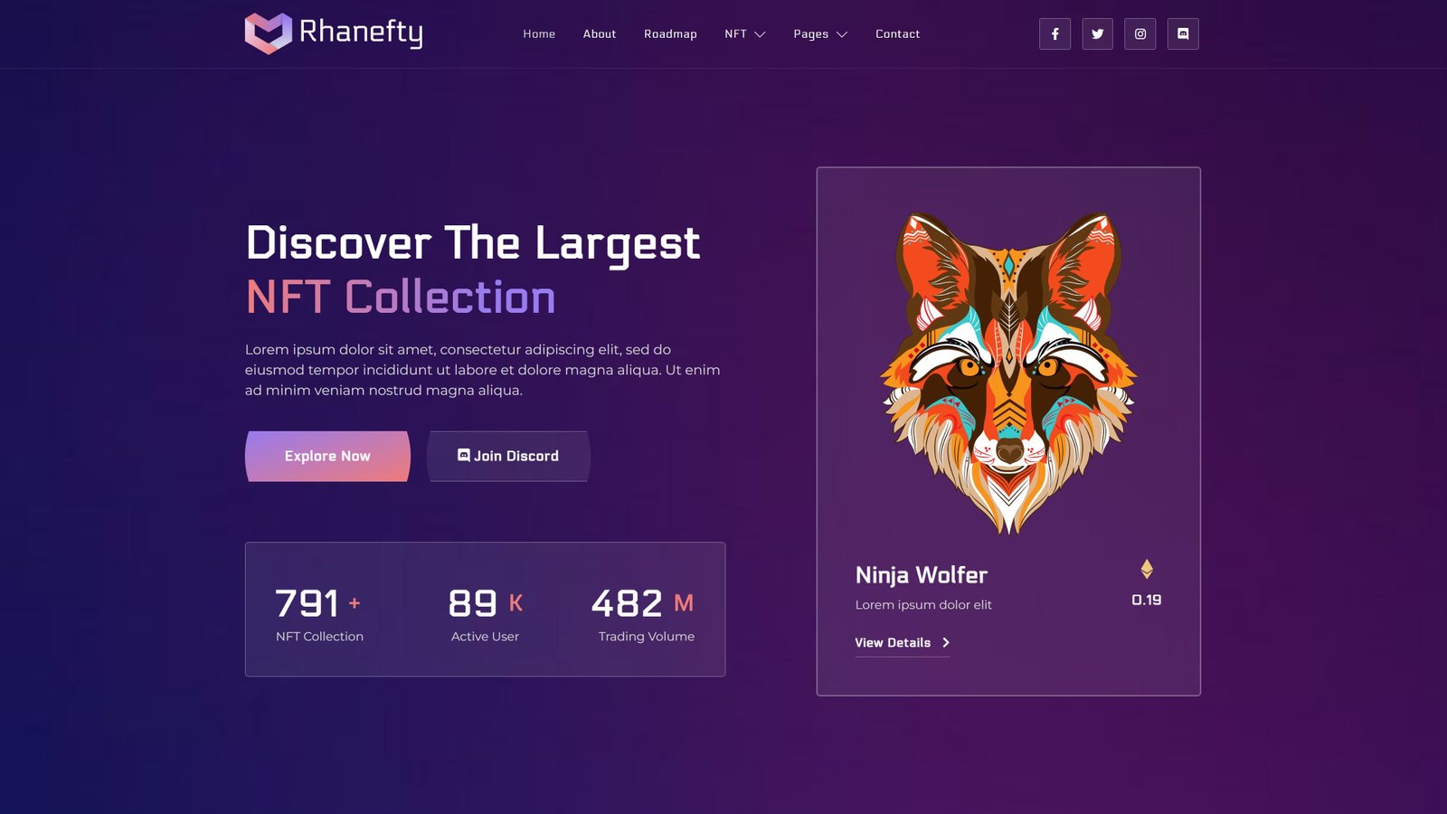This screenshot has height=814, width=1447.
Task: Open the Facebook social icon
Action: [x=1055, y=33]
